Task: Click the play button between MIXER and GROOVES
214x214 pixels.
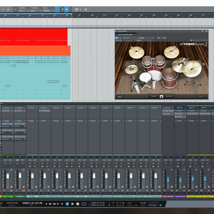Action: coord(161,97)
